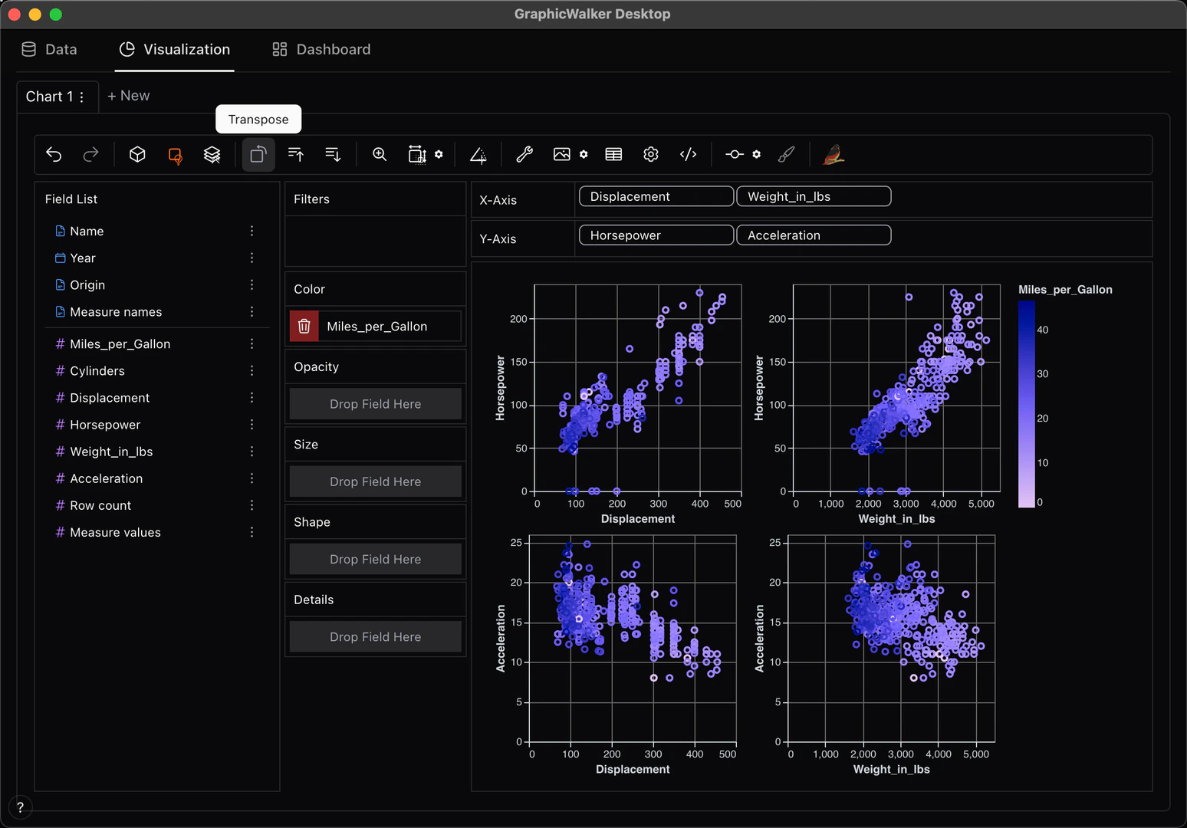Toggle the Transpose option
Image resolution: width=1187 pixels, height=828 pixels.
[258, 154]
